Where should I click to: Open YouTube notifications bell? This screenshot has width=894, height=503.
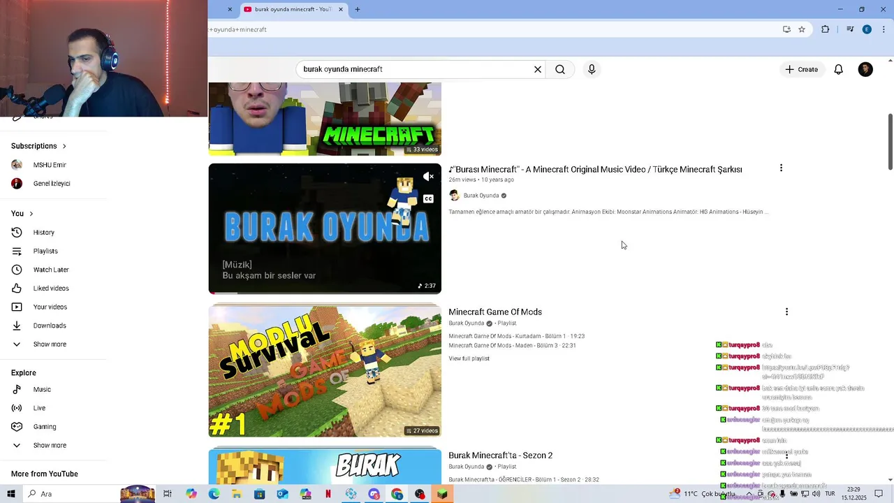point(839,69)
